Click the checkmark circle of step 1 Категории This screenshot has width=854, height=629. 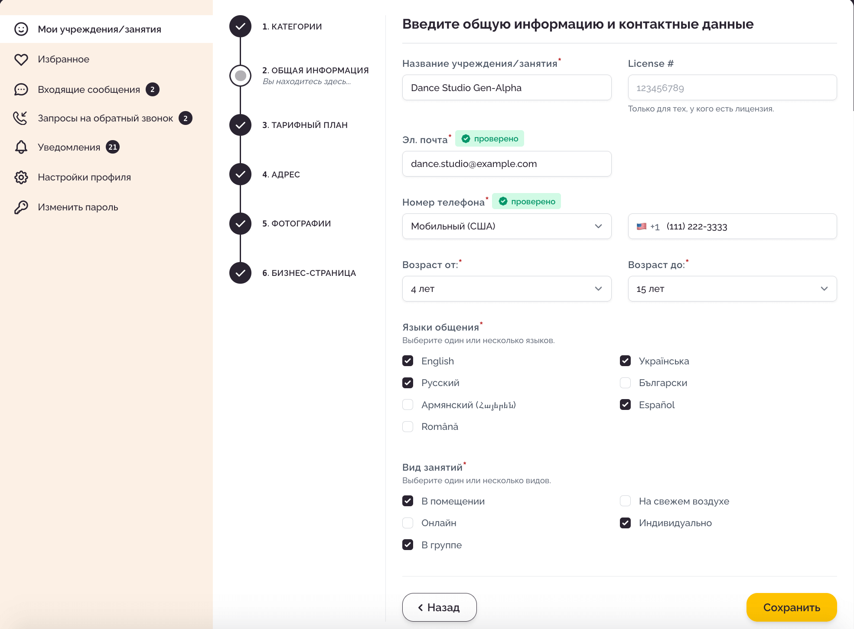240,26
